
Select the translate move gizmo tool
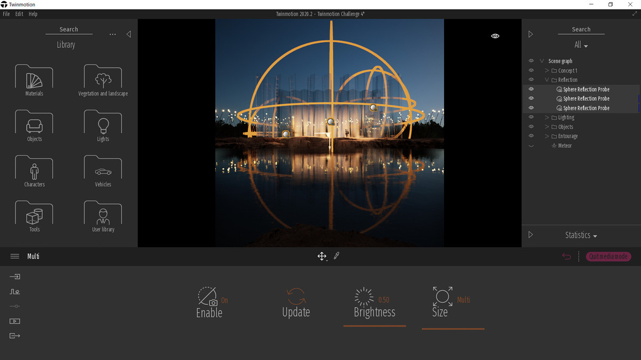tap(322, 257)
